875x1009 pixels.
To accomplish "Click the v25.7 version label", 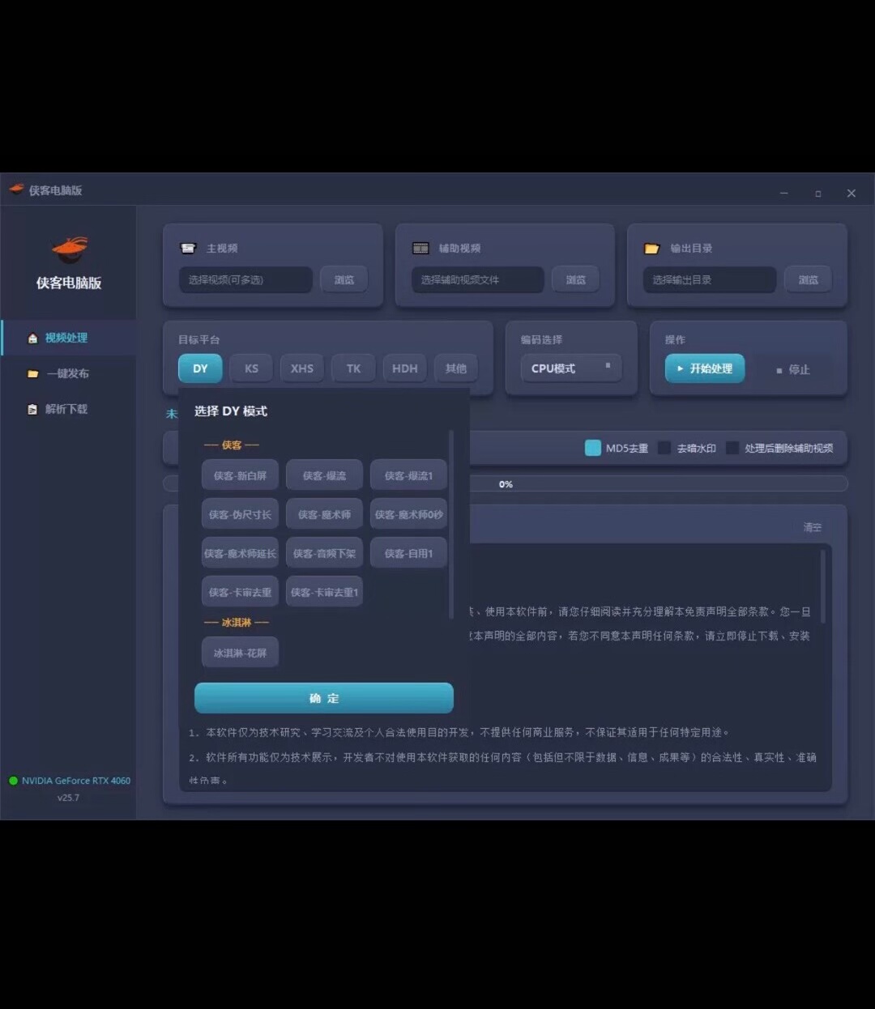I will point(68,798).
